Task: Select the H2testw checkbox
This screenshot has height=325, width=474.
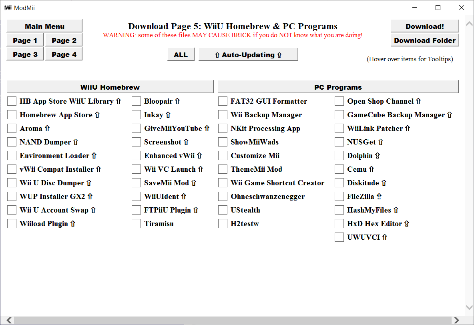Action: [223, 224]
